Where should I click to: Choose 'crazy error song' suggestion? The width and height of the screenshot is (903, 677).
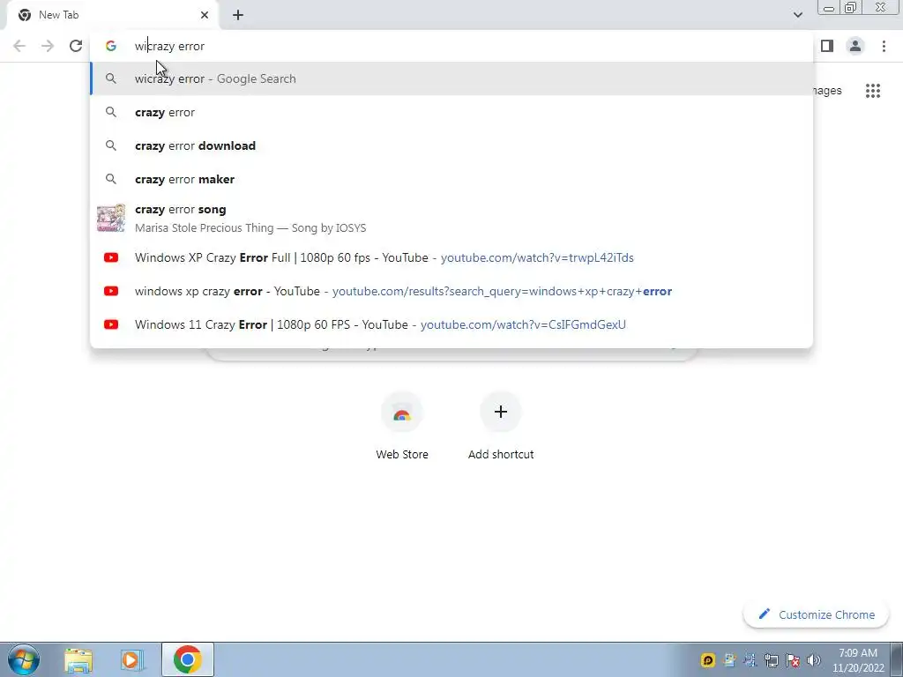pyautogui.click(x=451, y=219)
